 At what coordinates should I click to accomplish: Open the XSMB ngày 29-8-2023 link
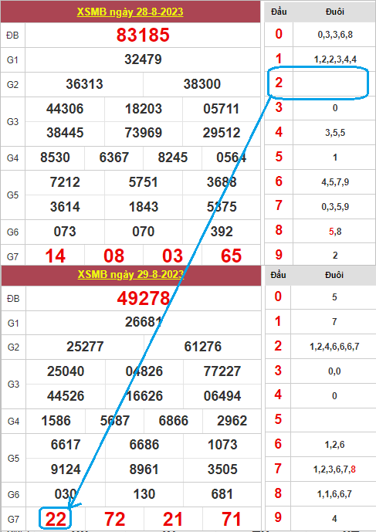pyautogui.click(x=130, y=274)
